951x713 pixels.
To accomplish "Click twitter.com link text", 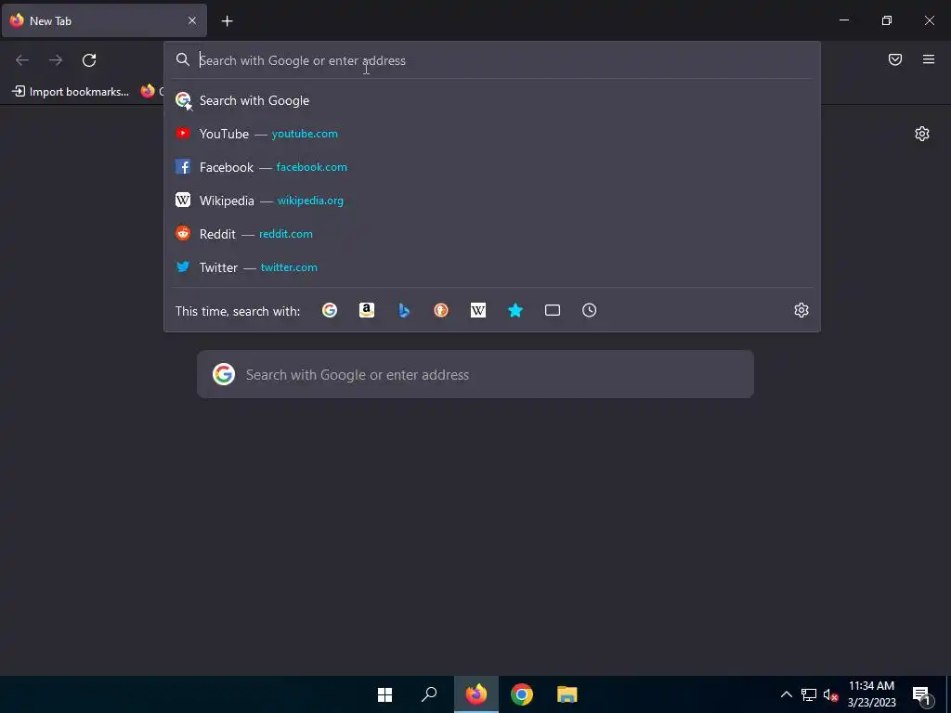I will click(289, 267).
